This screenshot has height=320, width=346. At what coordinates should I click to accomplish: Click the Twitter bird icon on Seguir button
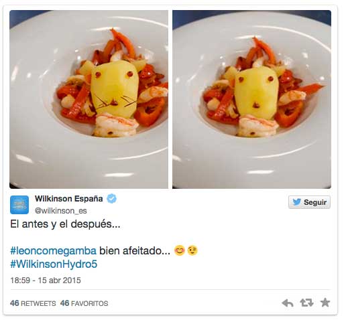coord(296,202)
